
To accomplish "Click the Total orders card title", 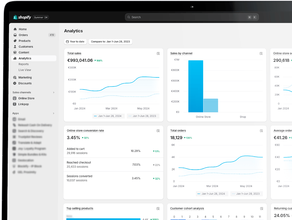I will [x=178, y=131].
